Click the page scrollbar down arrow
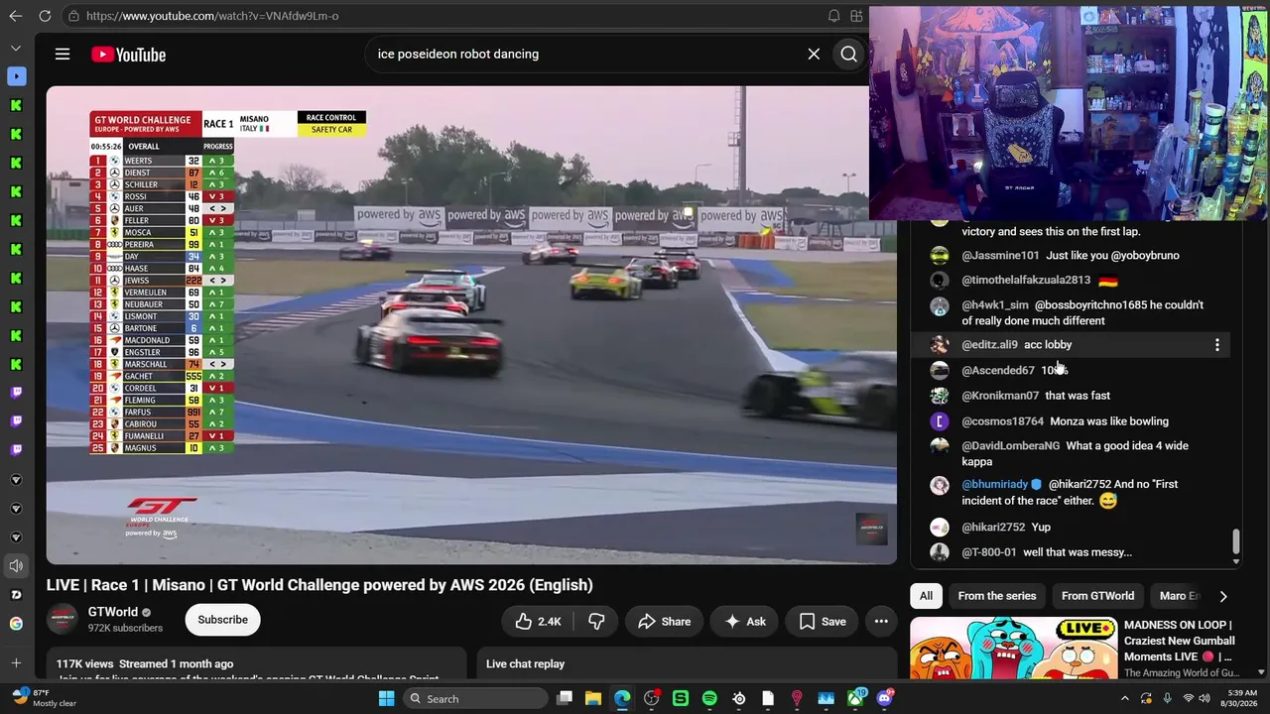The width and height of the screenshot is (1270, 714). (x=1261, y=671)
